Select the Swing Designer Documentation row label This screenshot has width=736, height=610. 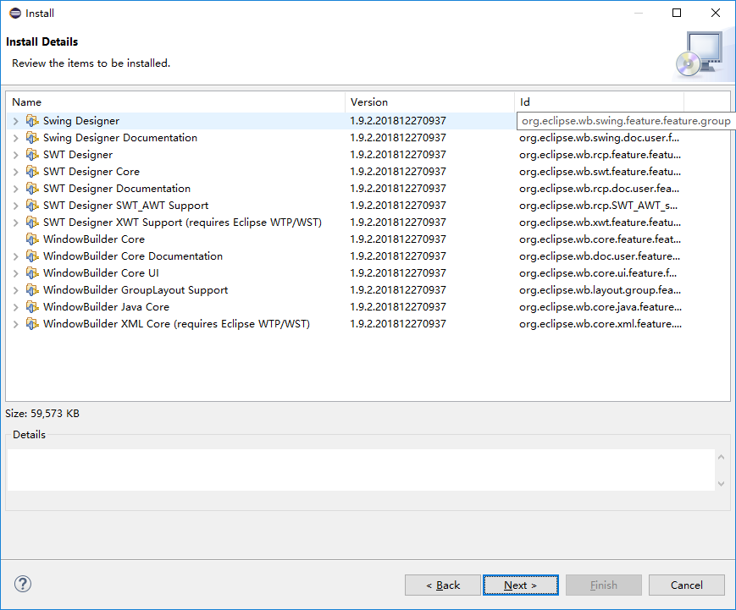tap(120, 138)
